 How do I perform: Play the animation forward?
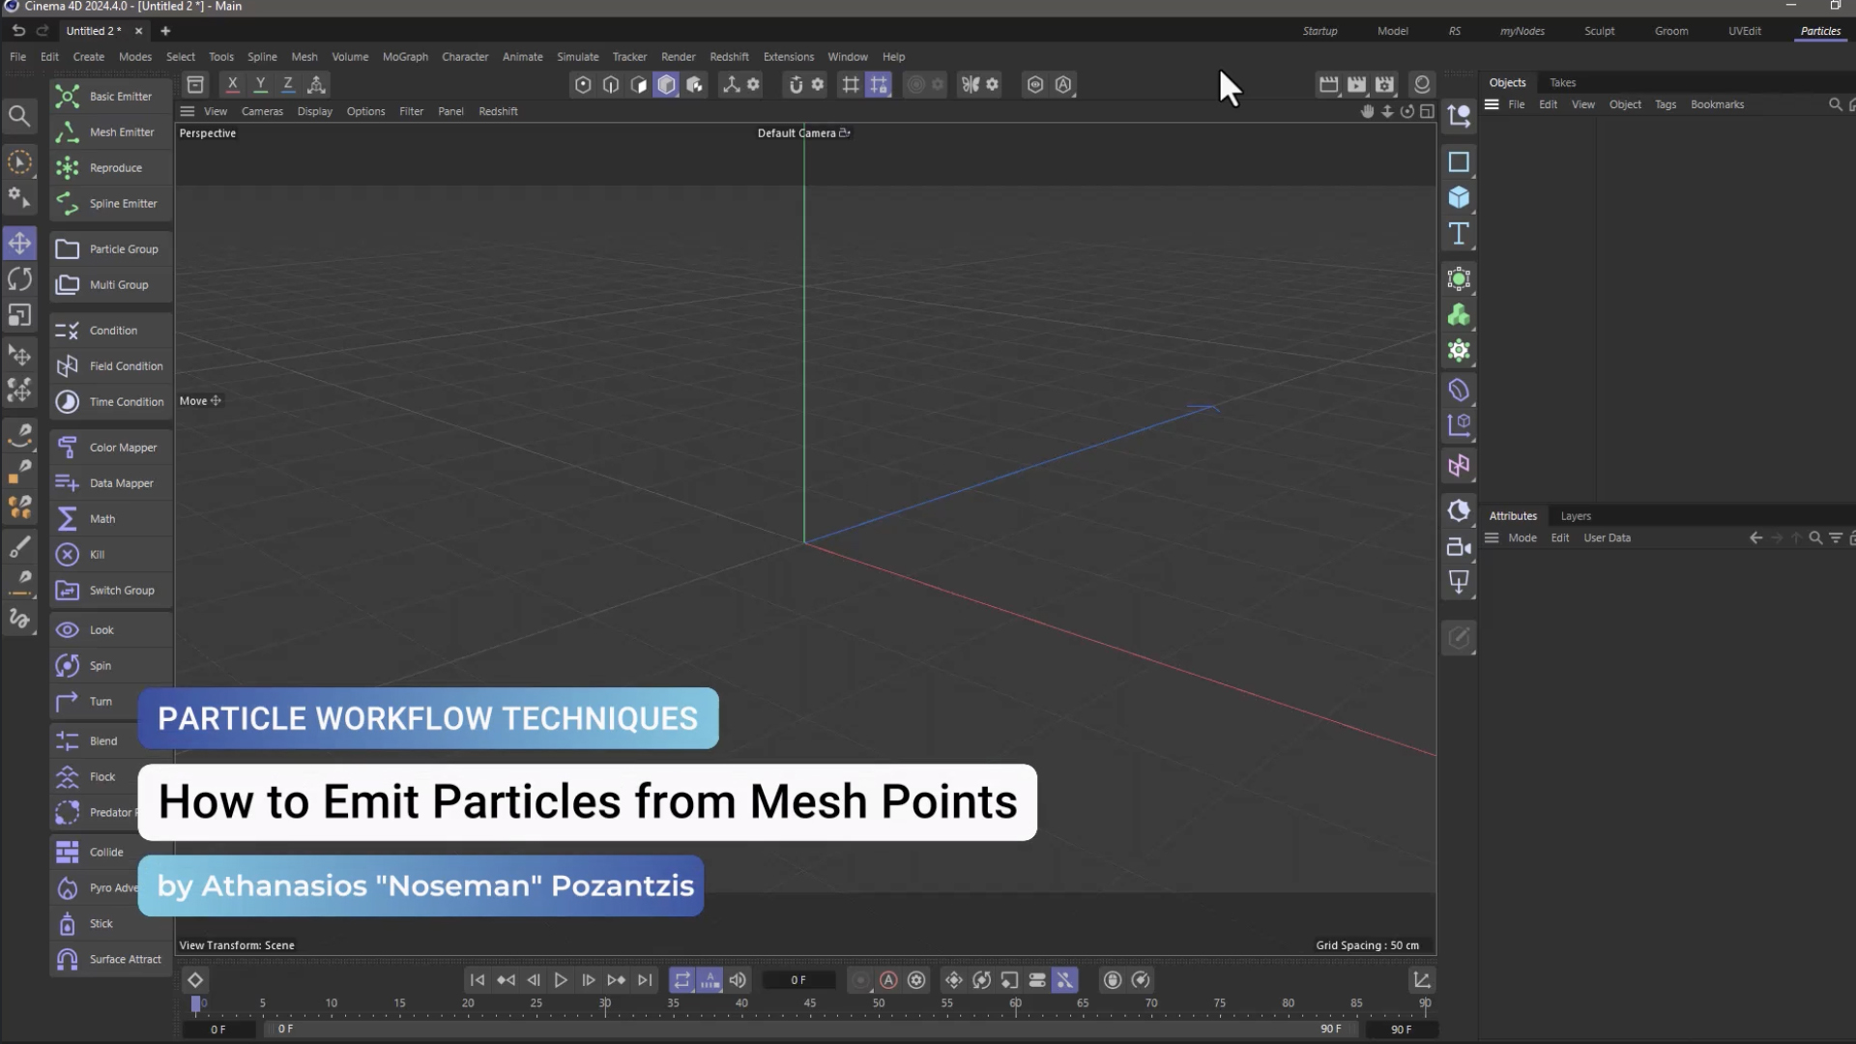pyautogui.click(x=561, y=980)
